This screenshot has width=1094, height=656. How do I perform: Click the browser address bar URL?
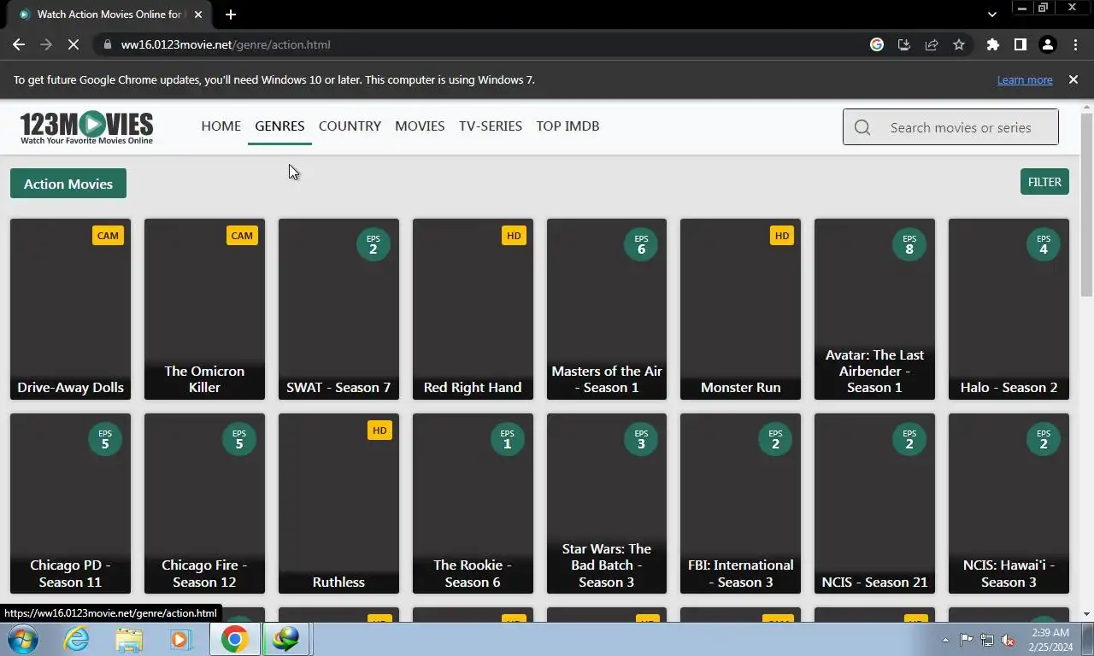(226, 44)
